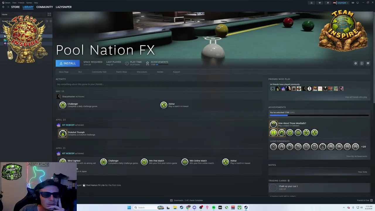Viewport: 375px width, 211px height.
Task: Go to the STORE tab
Action: [16, 7]
